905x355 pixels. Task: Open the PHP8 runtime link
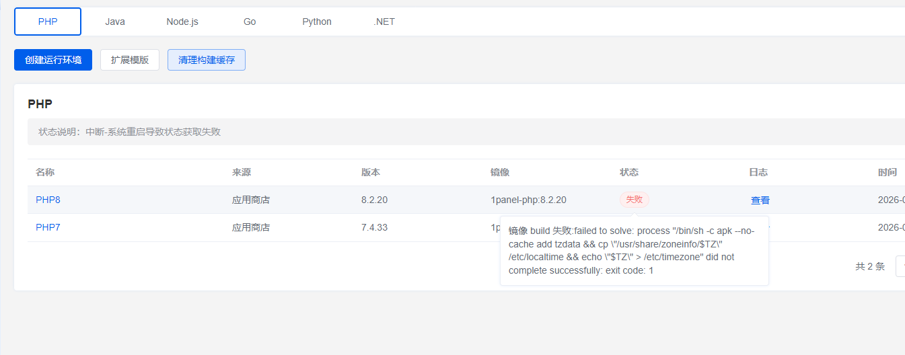[48, 200]
